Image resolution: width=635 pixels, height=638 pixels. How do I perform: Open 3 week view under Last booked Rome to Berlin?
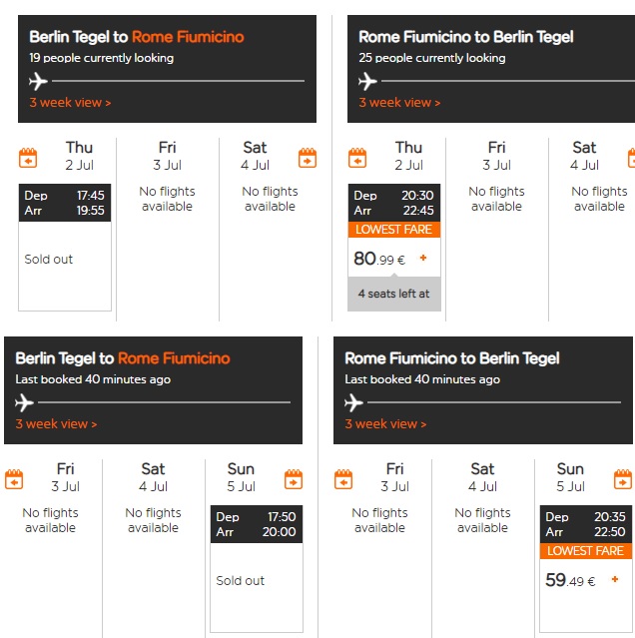click(385, 424)
